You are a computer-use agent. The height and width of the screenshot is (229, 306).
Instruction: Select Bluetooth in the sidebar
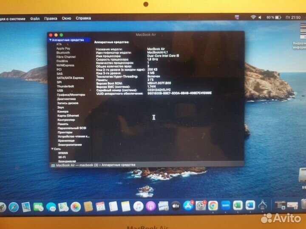coord(63,53)
